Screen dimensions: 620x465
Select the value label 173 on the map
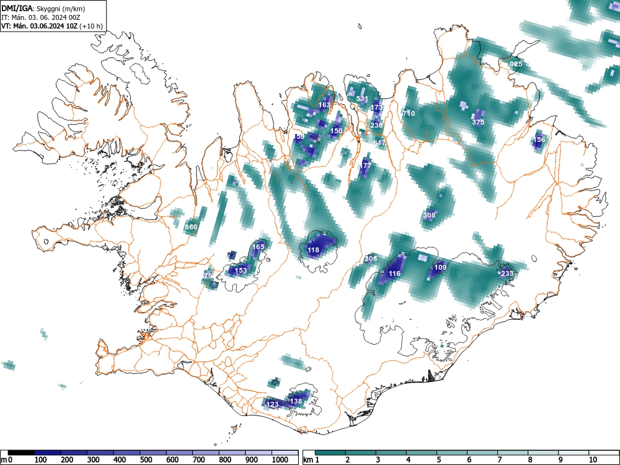pyautogui.click(x=377, y=107)
